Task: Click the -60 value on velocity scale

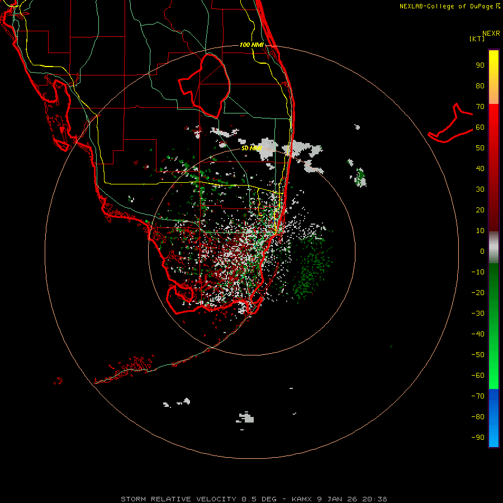Action: tap(478, 376)
